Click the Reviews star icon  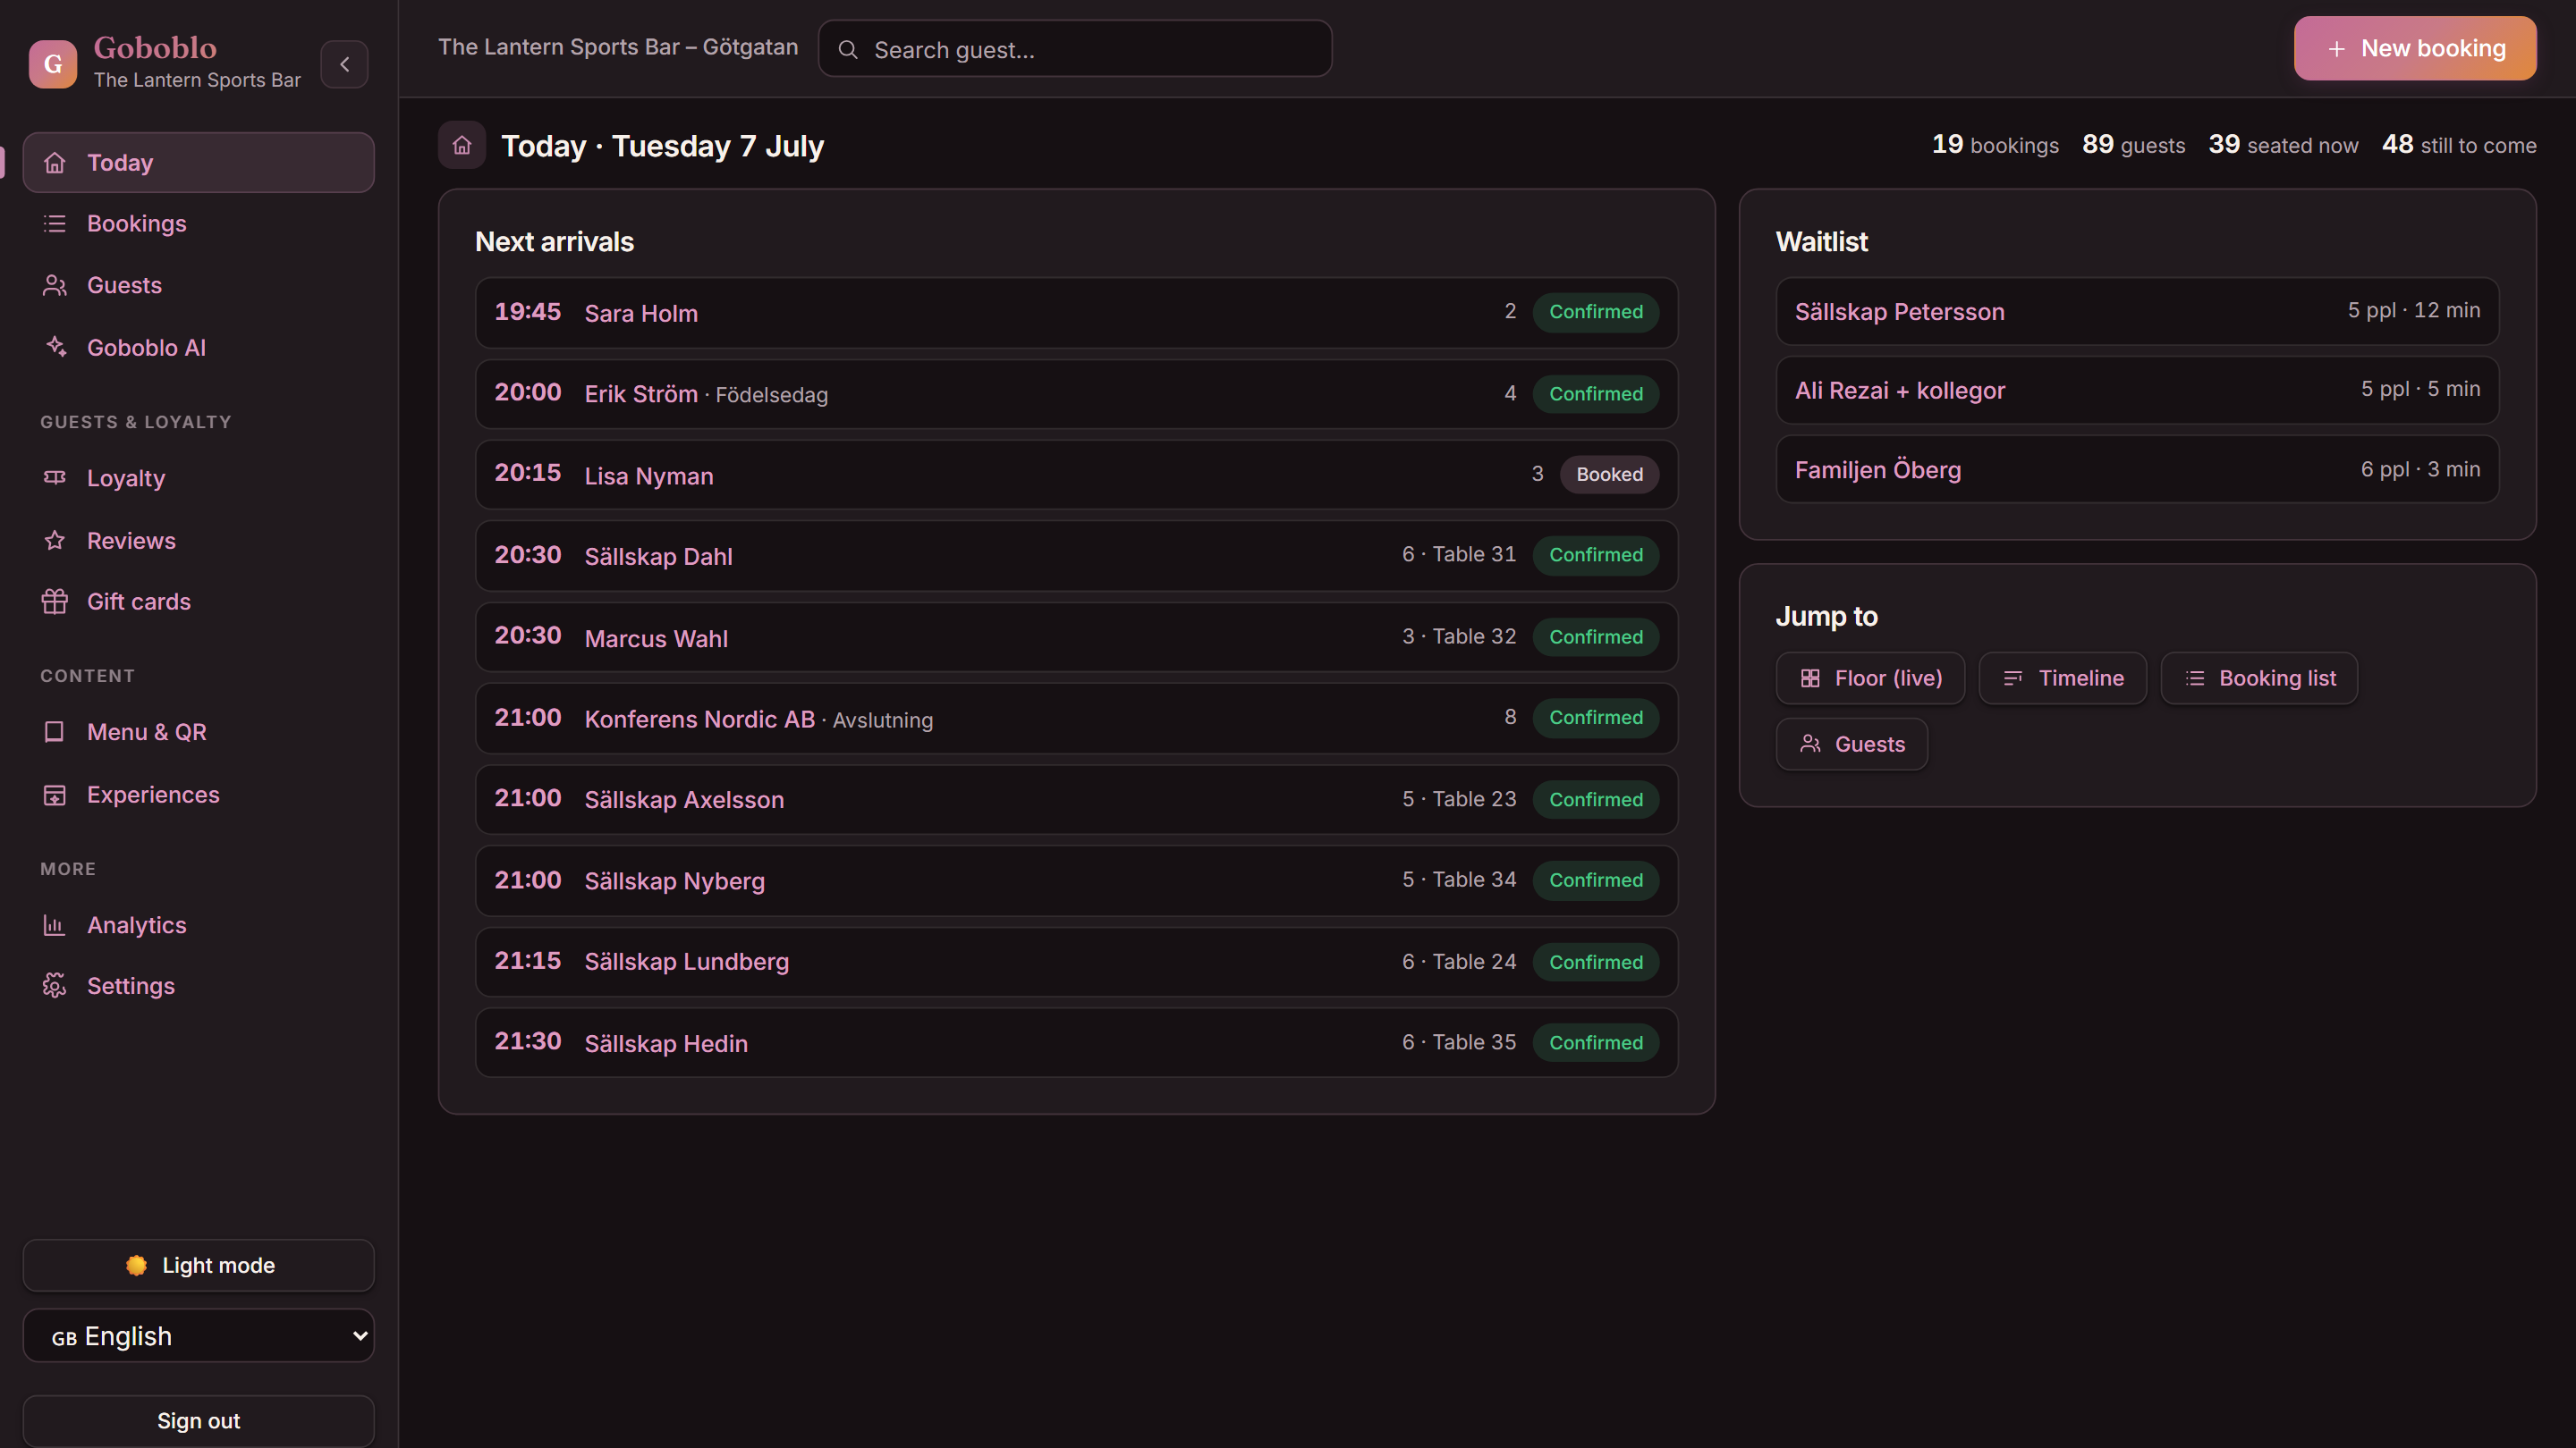click(x=55, y=541)
